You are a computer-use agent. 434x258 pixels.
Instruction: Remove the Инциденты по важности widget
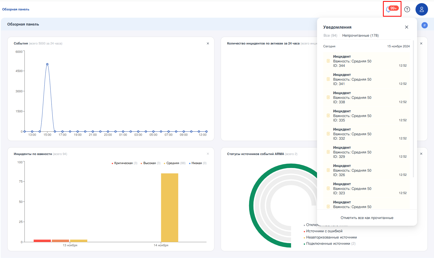(208, 154)
